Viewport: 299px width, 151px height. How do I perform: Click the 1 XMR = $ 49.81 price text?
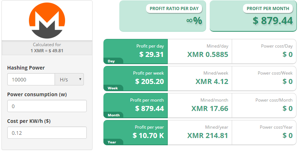click(47, 50)
